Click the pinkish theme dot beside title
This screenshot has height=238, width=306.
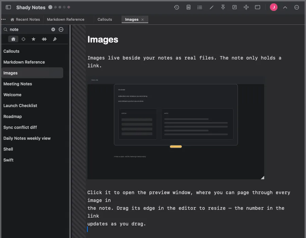(x=69, y=7)
